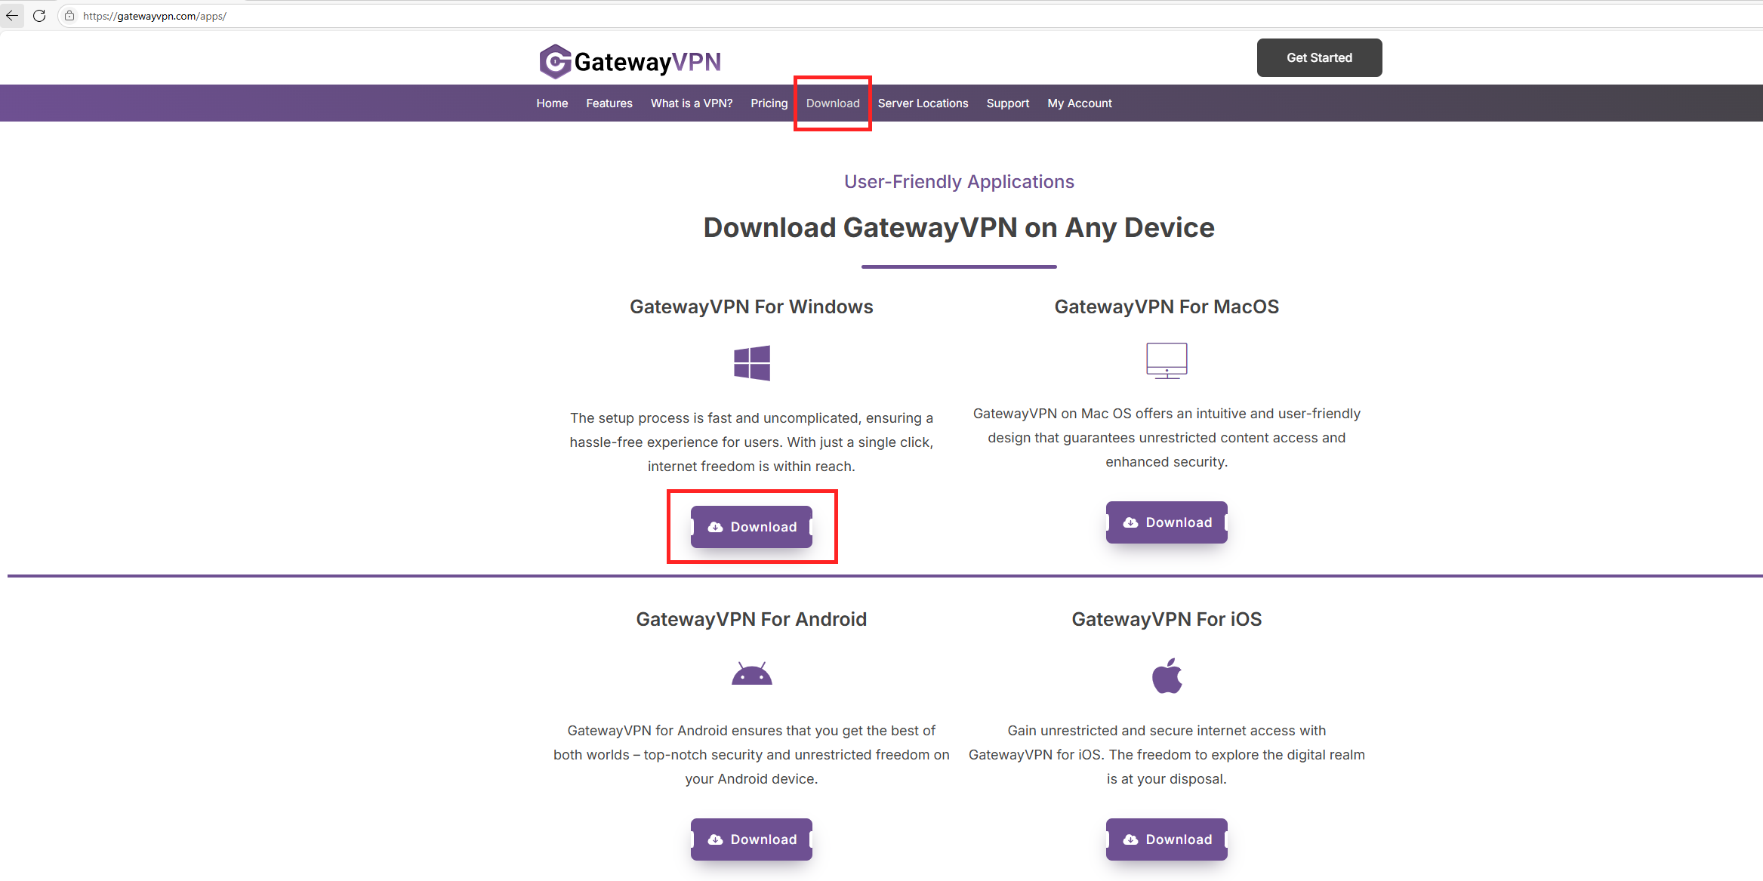This screenshot has height=881, width=1763.
Task: Click the iOS 'Gain unrestricted' description
Action: (1167, 755)
